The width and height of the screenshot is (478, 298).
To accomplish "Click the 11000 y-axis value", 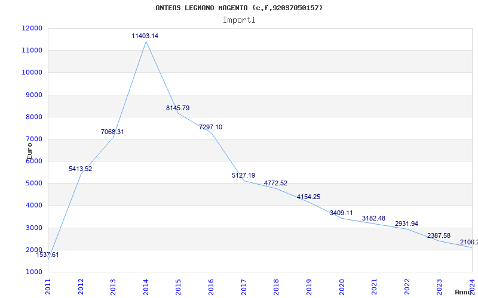I will [x=32, y=51].
